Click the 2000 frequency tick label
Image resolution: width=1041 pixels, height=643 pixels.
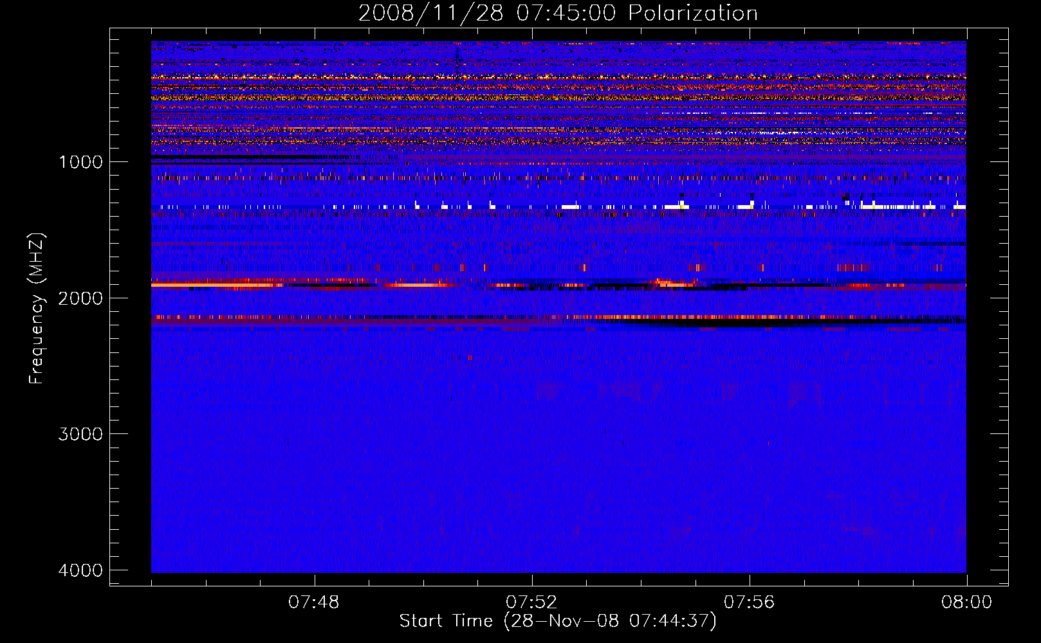pos(81,298)
